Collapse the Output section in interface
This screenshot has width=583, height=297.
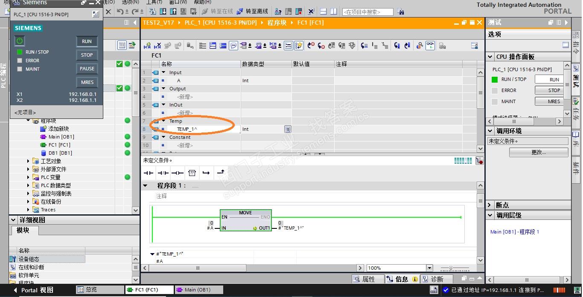pyautogui.click(x=163, y=89)
